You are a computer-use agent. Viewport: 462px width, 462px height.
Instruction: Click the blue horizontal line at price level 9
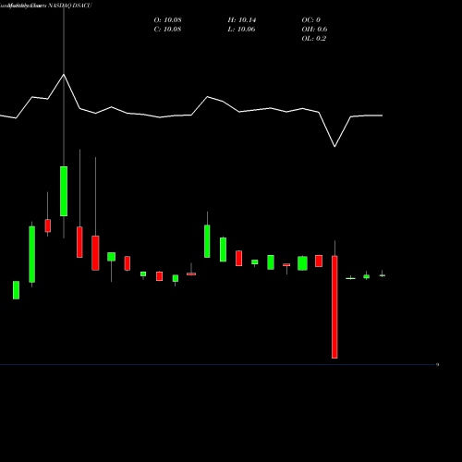click(217, 365)
